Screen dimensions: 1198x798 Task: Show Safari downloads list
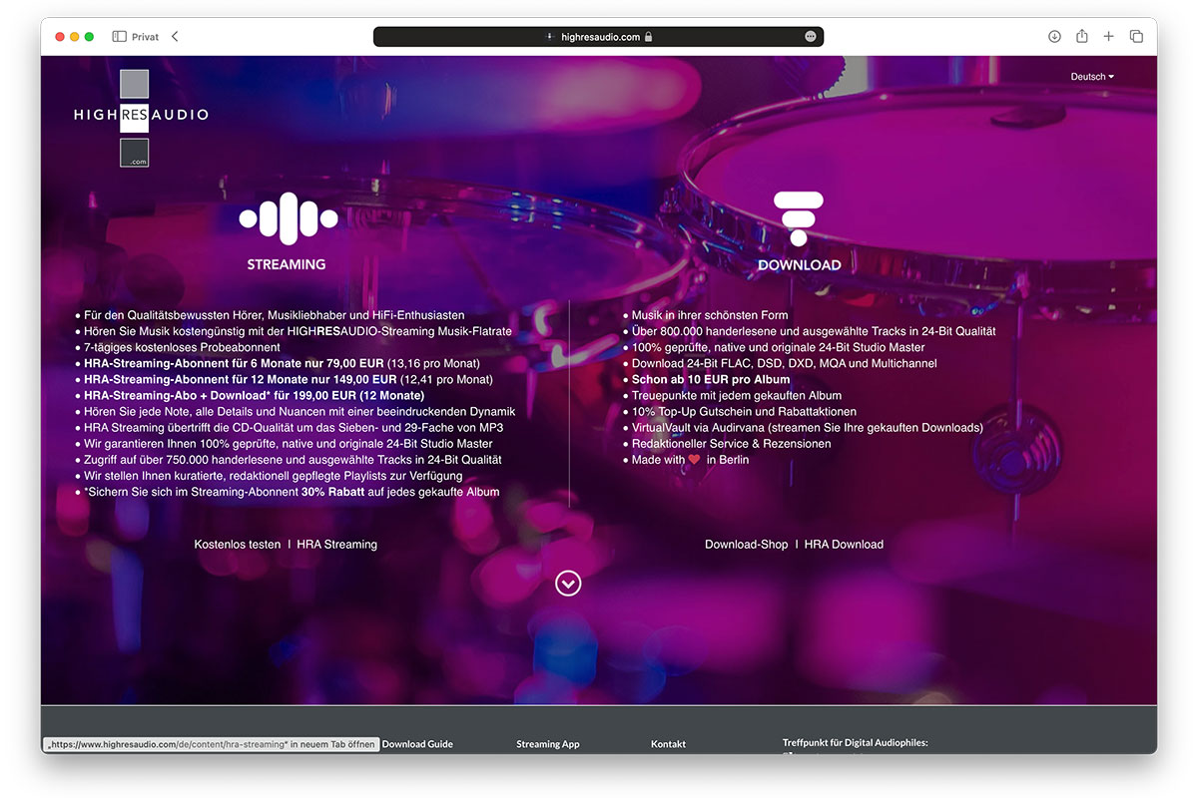(x=1054, y=37)
